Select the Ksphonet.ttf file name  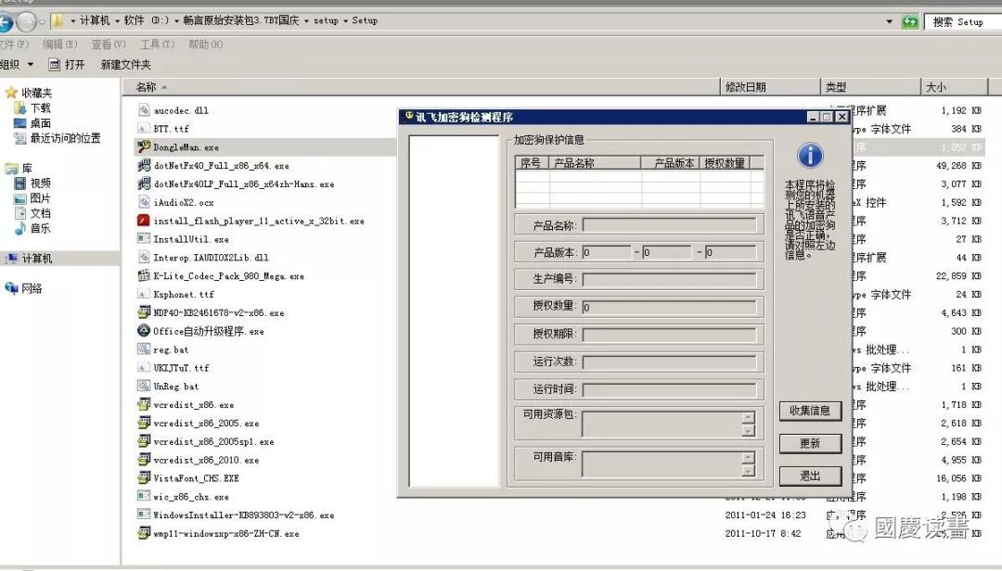tap(184, 295)
